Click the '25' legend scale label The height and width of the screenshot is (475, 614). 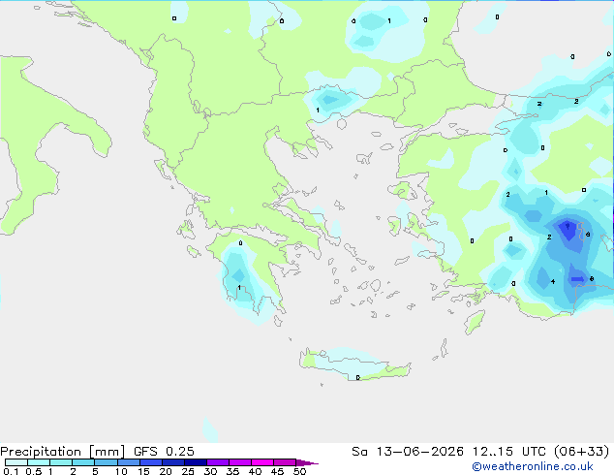tap(188, 471)
